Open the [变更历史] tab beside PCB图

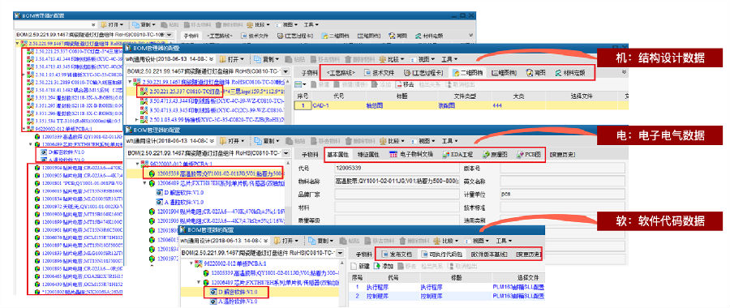click(x=562, y=155)
